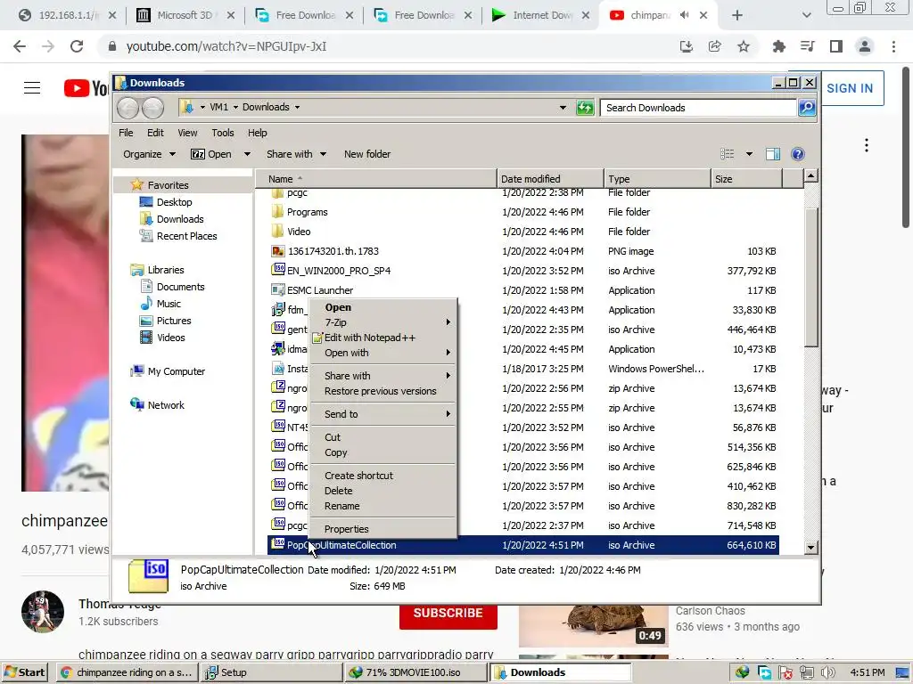Choose Open in context menu
Image resolution: width=913 pixels, height=684 pixels.
click(x=383, y=307)
